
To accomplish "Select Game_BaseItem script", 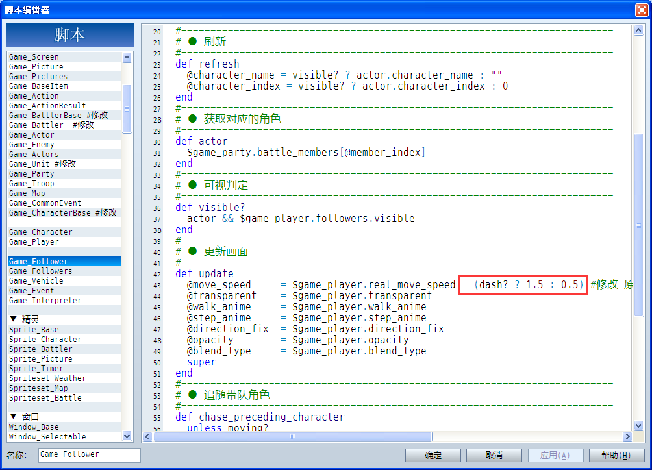I will pos(64,86).
